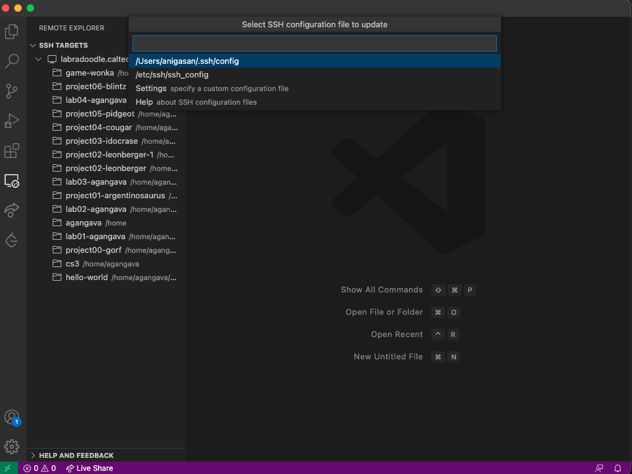
Task: Open the notifications bell icon
Action: (x=618, y=468)
